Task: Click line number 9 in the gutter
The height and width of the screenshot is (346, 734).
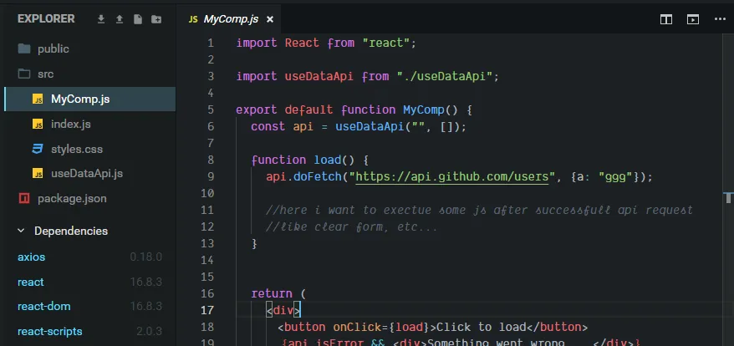Action: tap(210, 176)
